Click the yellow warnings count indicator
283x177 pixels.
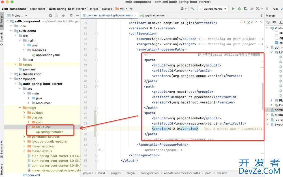click(243, 22)
